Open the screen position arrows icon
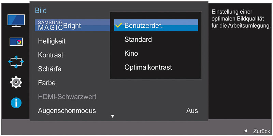 click(16, 62)
